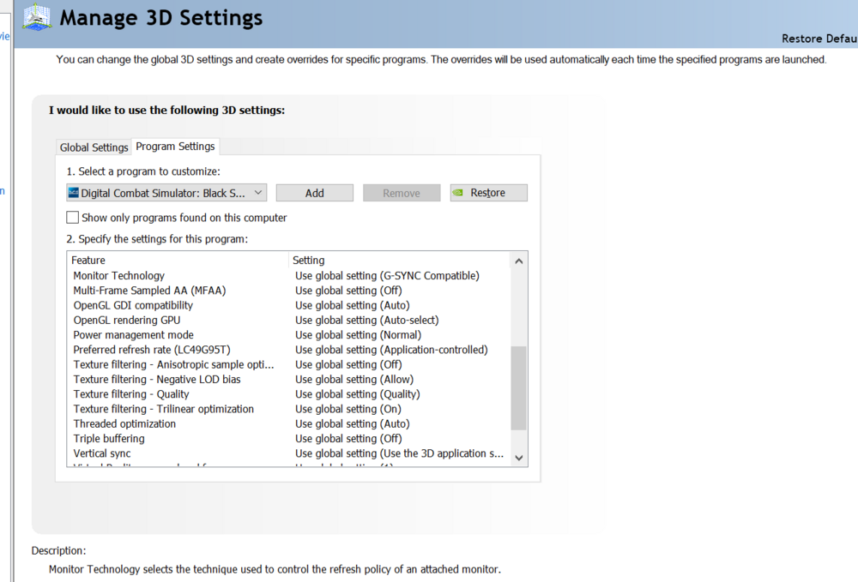Screen dimensions: 858x582
Task: Click the Restore program settings button
Action: (x=489, y=193)
